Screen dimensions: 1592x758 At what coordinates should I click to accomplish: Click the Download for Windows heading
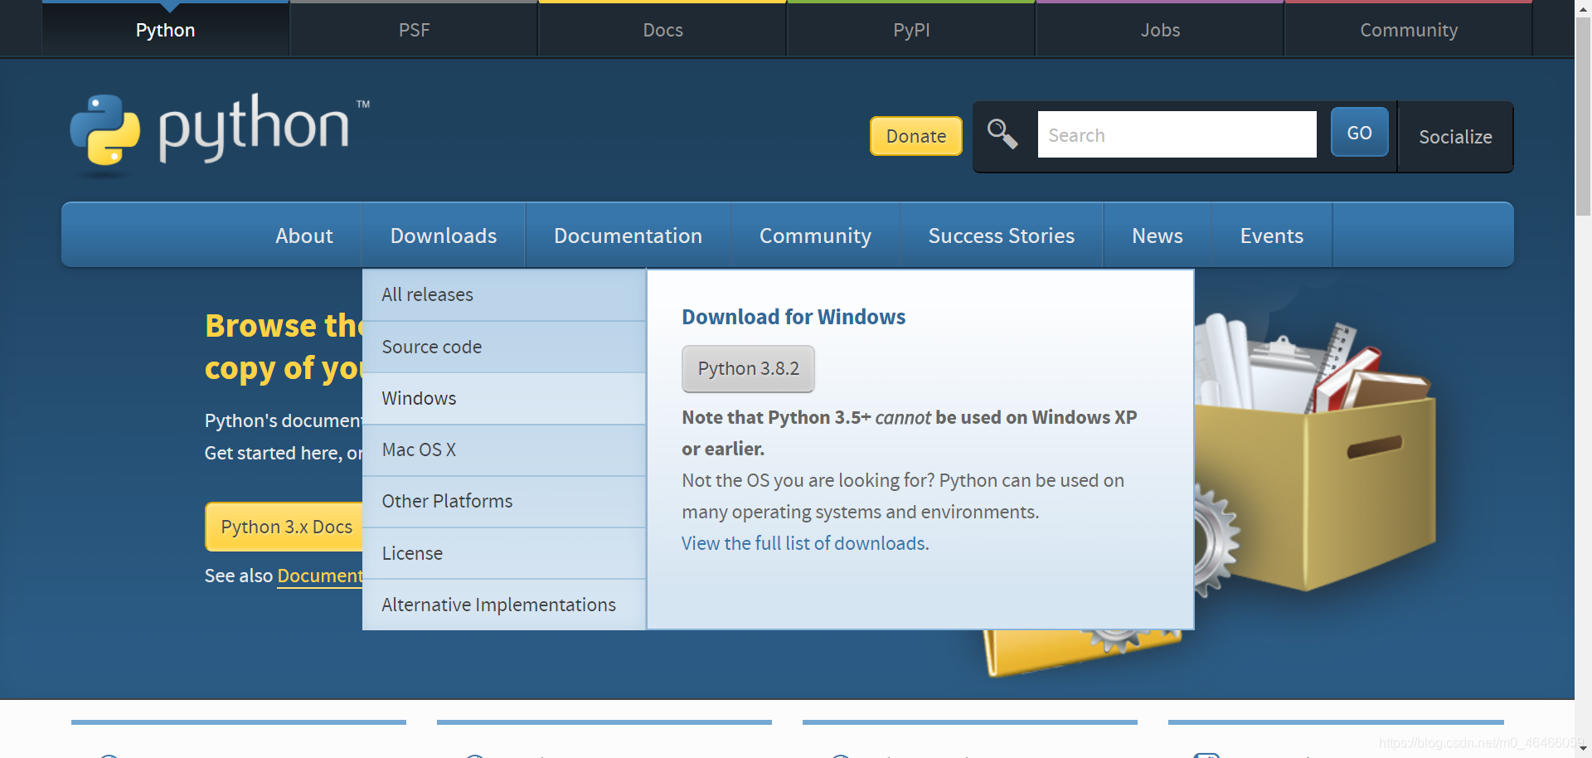click(794, 317)
